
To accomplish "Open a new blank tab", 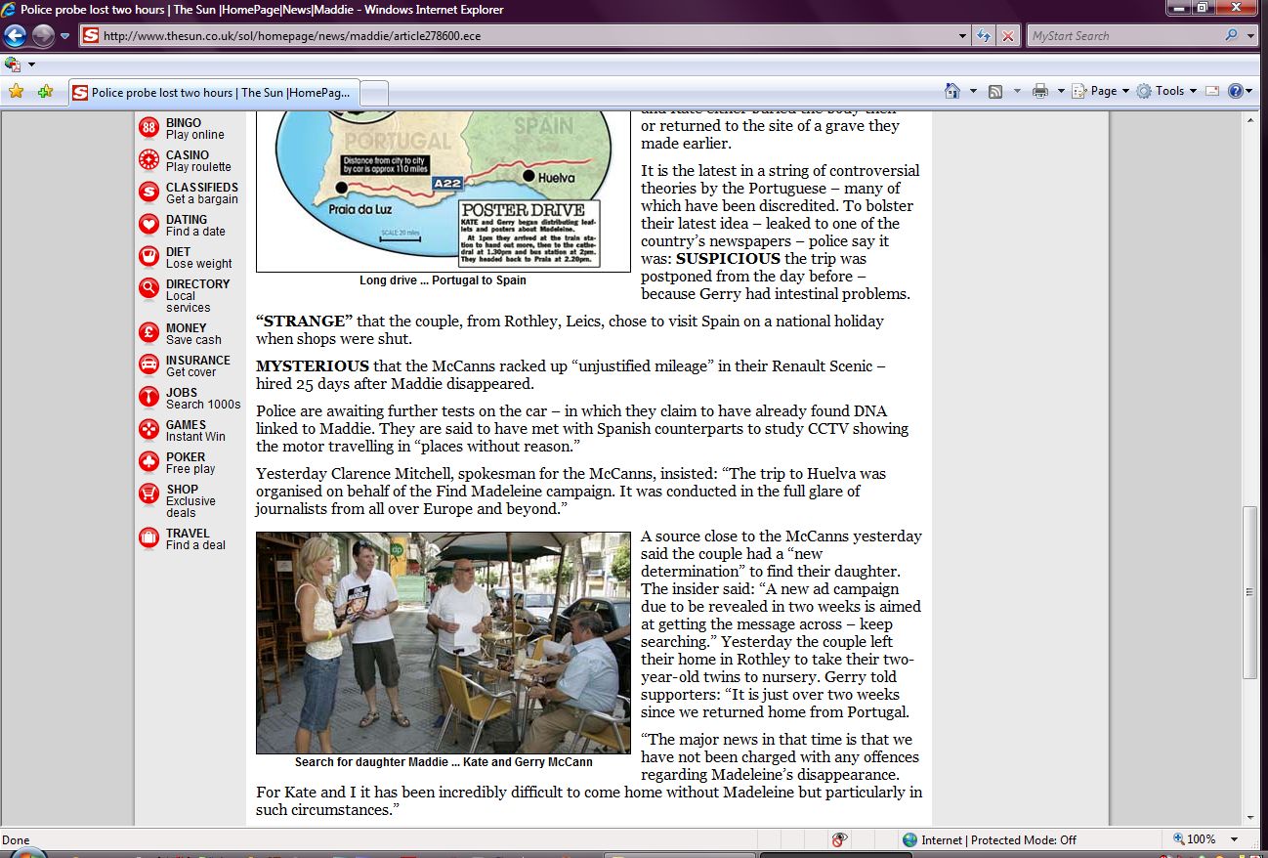I will tap(375, 93).
